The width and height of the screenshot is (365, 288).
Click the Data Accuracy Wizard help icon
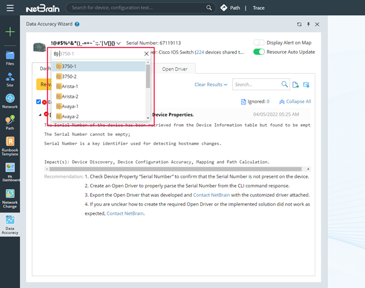[77, 24]
